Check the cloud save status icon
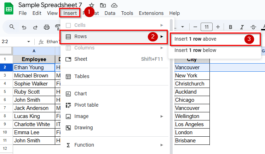Screen dimensions: 265x154 pyautogui.click(x=114, y=5)
